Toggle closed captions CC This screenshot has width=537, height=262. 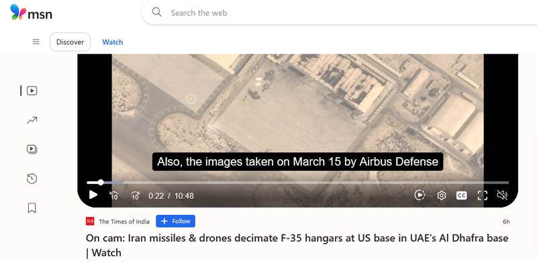[x=462, y=195]
